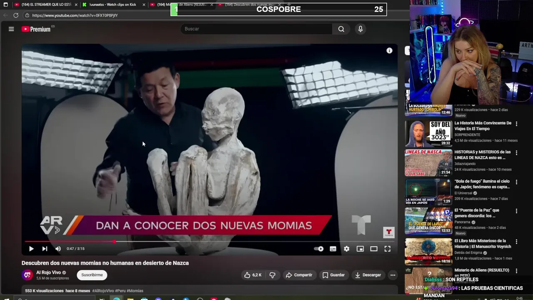Screen dimensions: 533x300
Task: Toggle the autoplay switch in player
Action: point(319,249)
